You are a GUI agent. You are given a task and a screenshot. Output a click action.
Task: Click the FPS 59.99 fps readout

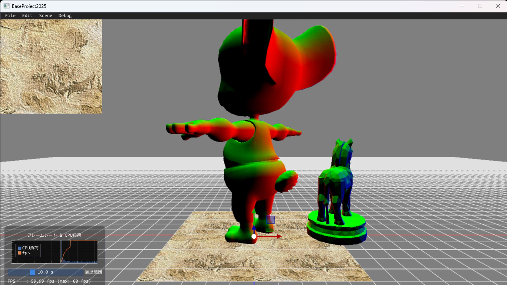[49, 281]
